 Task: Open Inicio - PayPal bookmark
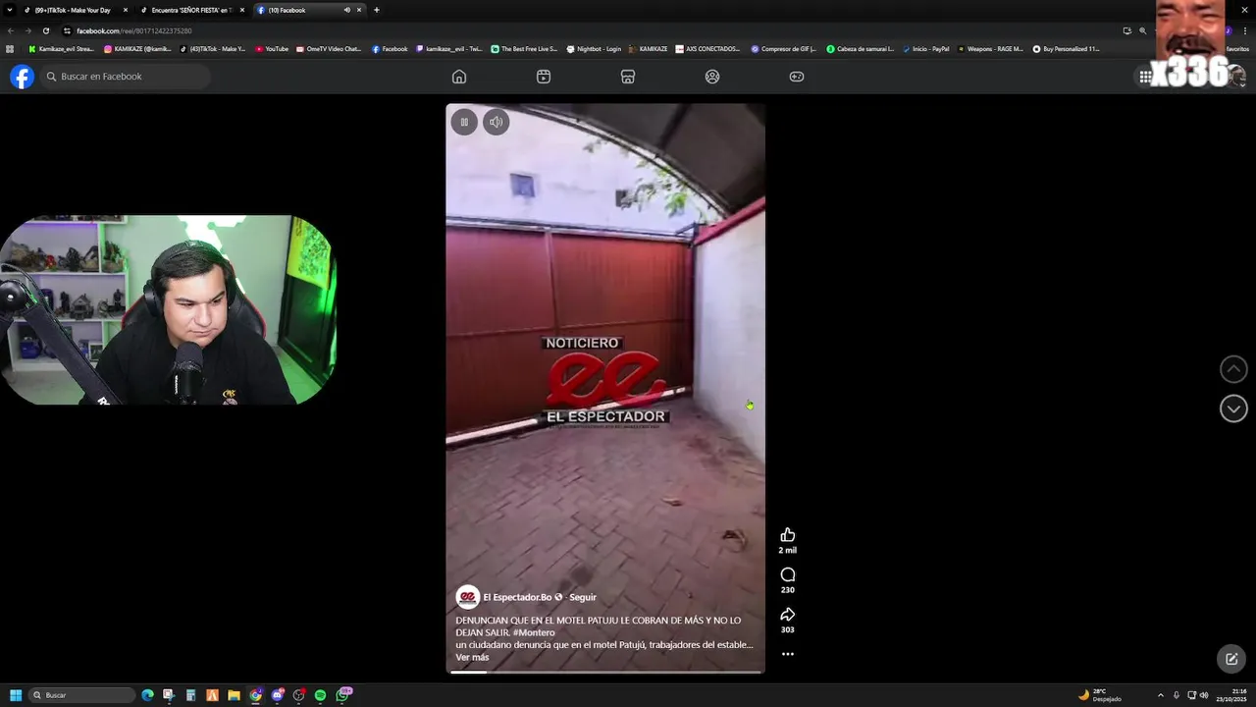pos(925,49)
